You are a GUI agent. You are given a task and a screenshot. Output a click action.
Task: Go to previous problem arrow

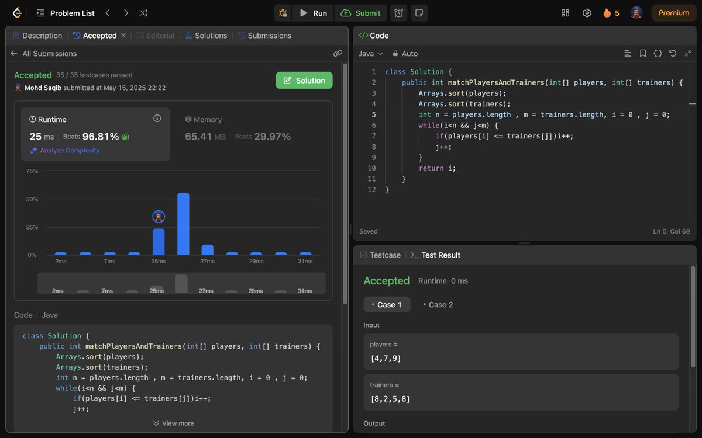(107, 13)
